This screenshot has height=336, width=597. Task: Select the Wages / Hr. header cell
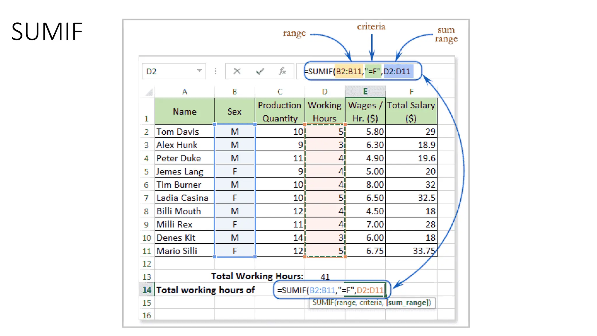pos(365,111)
